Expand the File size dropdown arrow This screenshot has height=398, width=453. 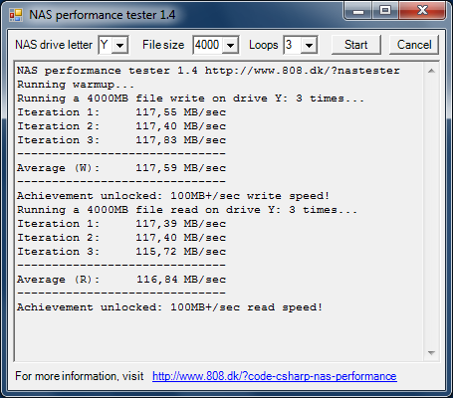click(x=230, y=45)
